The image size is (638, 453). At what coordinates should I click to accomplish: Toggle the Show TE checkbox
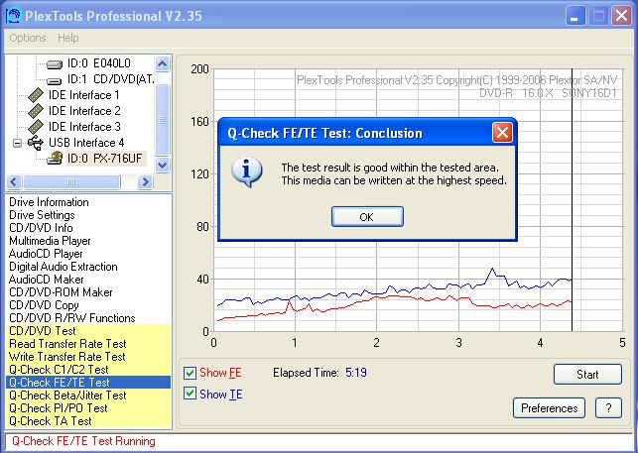[x=190, y=394]
